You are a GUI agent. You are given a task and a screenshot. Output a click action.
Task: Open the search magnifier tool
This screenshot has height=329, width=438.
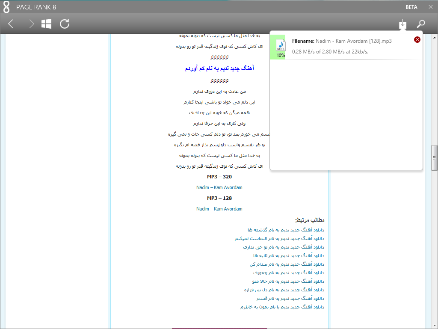point(421,24)
